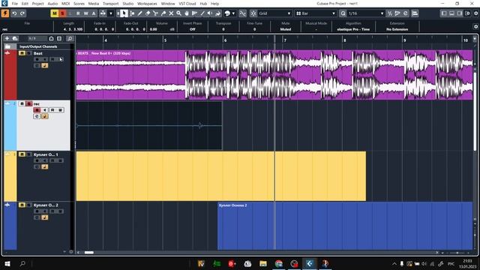
Task: Toggle musical timebase on Beat track
Action: [x=45, y=65]
